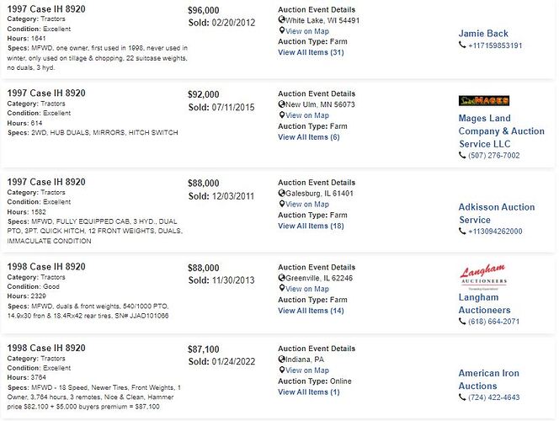Open the Langham Auctioneers logo image
The width and height of the screenshot is (559, 421).
(x=483, y=276)
